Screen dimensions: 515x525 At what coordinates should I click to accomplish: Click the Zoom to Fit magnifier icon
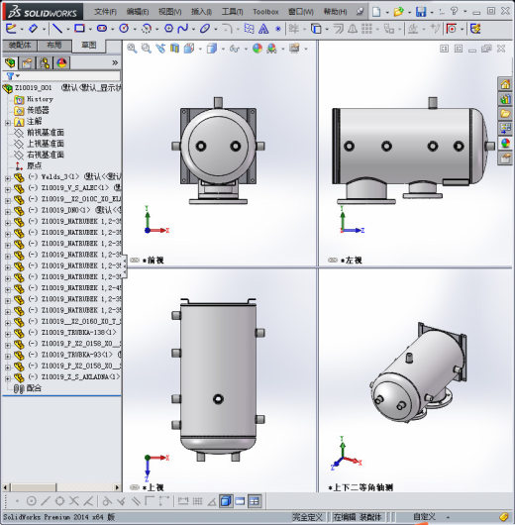click(132, 49)
